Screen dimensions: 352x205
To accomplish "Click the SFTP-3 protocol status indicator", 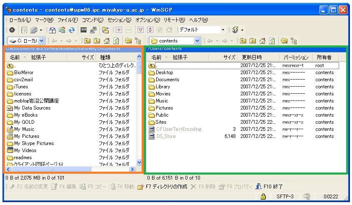I will [x=285, y=197].
